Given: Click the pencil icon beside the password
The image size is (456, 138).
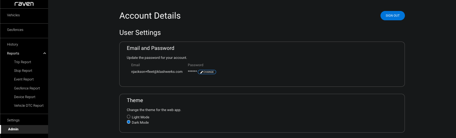Looking at the screenshot, I should (201, 72).
